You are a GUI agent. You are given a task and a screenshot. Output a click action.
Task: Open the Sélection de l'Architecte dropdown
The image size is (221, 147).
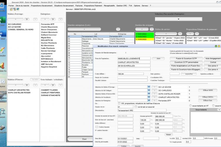(x=149, y=97)
